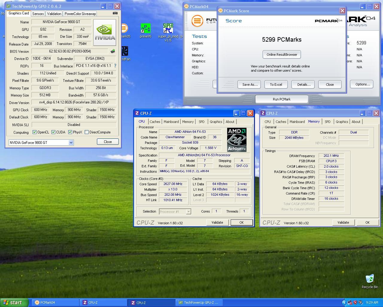This screenshot has width=383, height=307.
Task: Toggle the CUDA checkbox
Action: click(x=53, y=132)
